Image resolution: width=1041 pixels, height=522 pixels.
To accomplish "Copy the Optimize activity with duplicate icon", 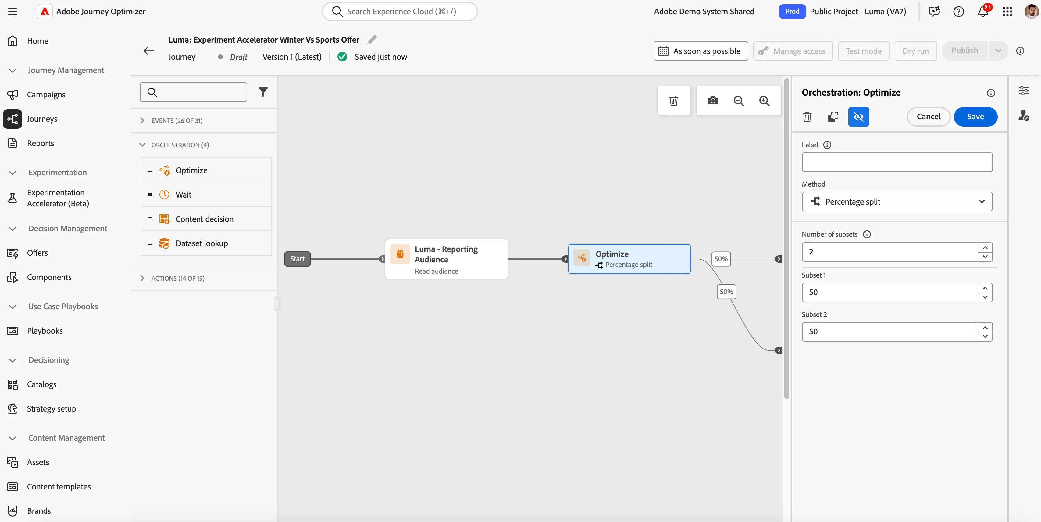I will click(833, 117).
